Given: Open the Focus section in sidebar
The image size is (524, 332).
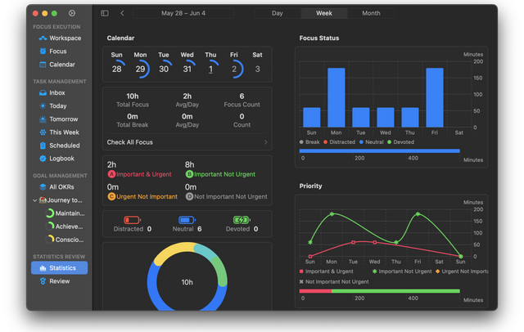Looking at the screenshot, I should (57, 52).
